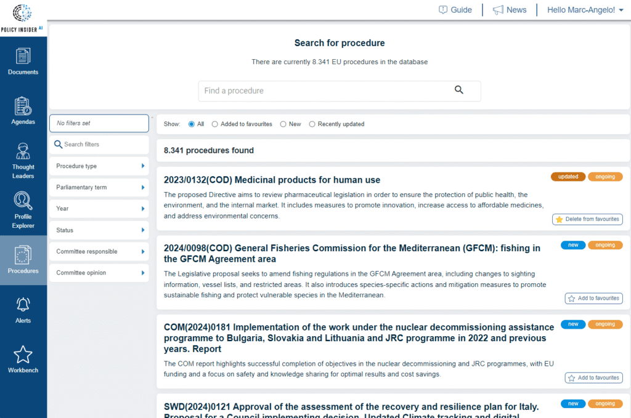Image resolution: width=631 pixels, height=418 pixels.
Task: Open the Committee responsible filter
Action: [99, 251]
